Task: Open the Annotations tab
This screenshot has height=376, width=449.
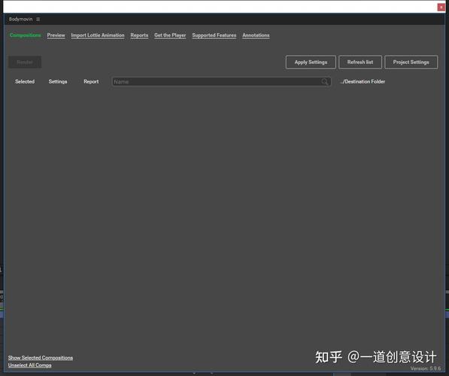Action: 256,35
